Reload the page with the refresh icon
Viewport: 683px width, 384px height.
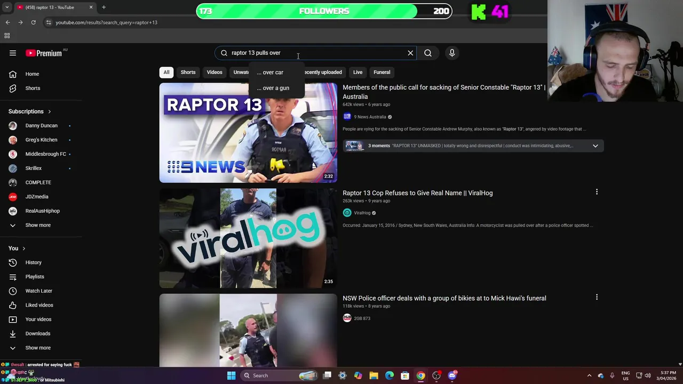(33, 22)
